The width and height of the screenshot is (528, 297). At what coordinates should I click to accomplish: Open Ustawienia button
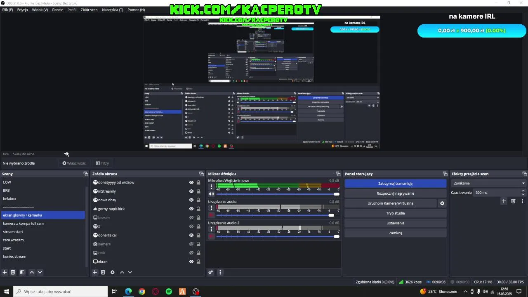(395, 223)
